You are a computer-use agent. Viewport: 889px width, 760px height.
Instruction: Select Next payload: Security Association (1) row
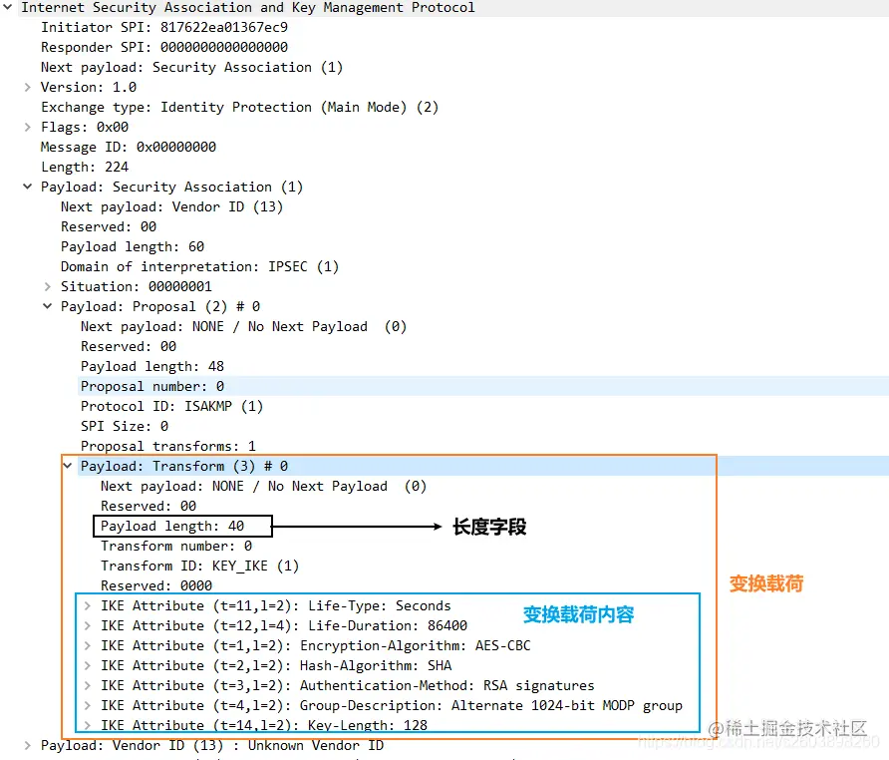[191, 67]
